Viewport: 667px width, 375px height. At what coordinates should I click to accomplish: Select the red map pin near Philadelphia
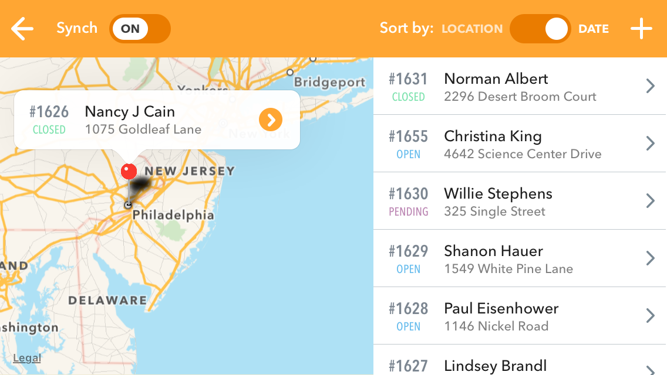pos(129,171)
